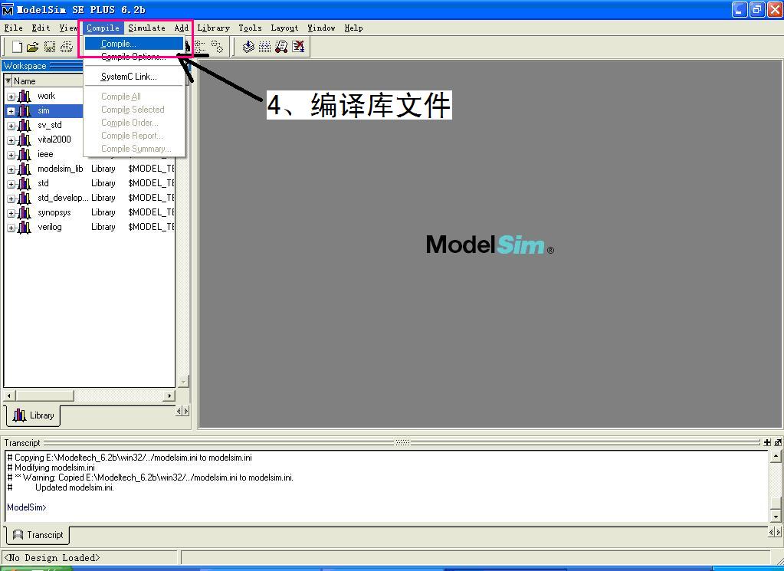The width and height of the screenshot is (784, 571).
Task: Expand the work library node
Action: (x=11, y=97)
